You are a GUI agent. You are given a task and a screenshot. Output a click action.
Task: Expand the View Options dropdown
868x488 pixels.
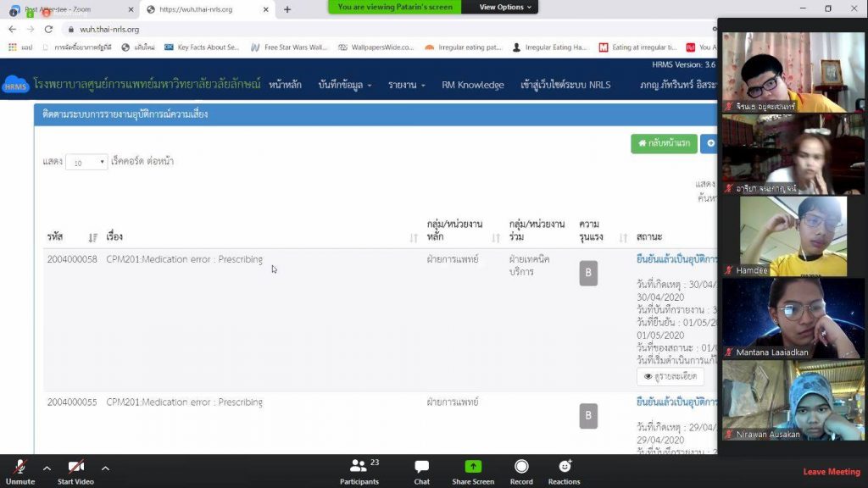(507, 7)
